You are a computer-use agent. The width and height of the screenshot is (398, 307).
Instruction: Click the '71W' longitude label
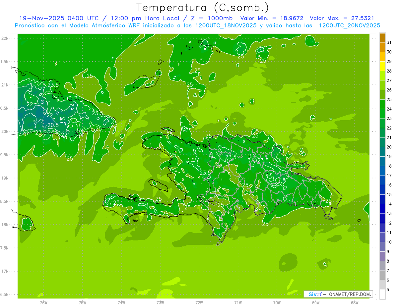tap(238, 302)
